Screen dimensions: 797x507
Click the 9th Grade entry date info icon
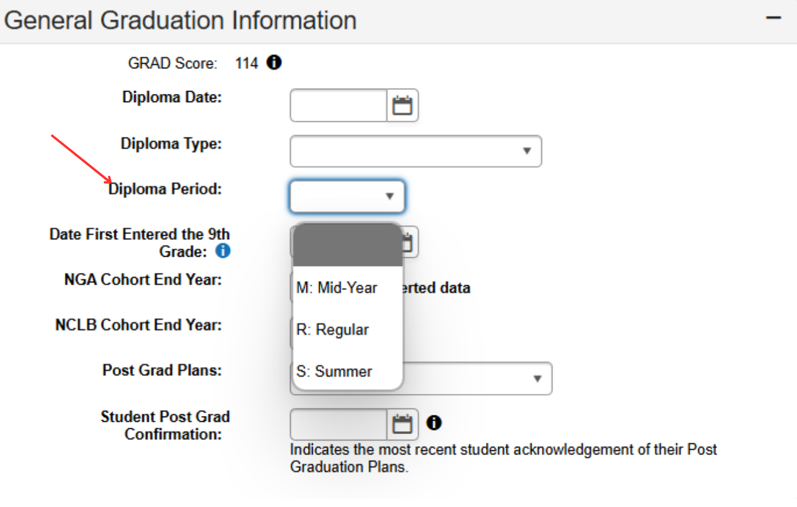(x=223, y=251)
